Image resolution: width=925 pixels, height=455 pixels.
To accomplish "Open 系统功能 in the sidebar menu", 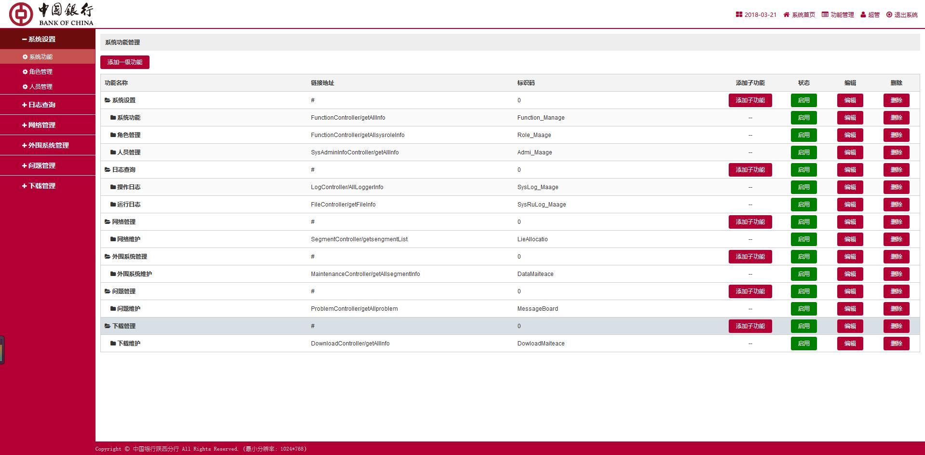I will (x=41, y=57).
